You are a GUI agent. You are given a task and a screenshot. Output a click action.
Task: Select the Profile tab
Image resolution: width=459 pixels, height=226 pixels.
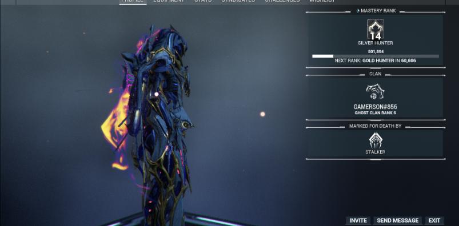click(x=132, y=1)
